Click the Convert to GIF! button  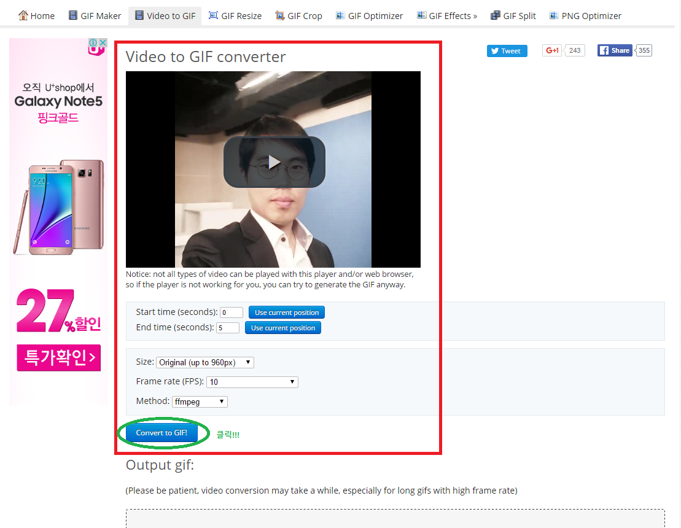(161, 433)
